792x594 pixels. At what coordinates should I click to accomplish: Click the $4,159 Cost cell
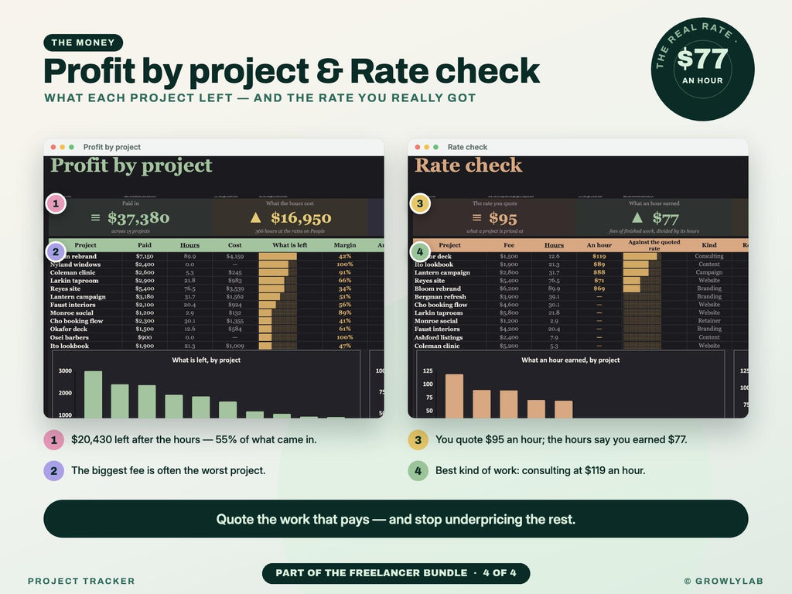(235, 256)
